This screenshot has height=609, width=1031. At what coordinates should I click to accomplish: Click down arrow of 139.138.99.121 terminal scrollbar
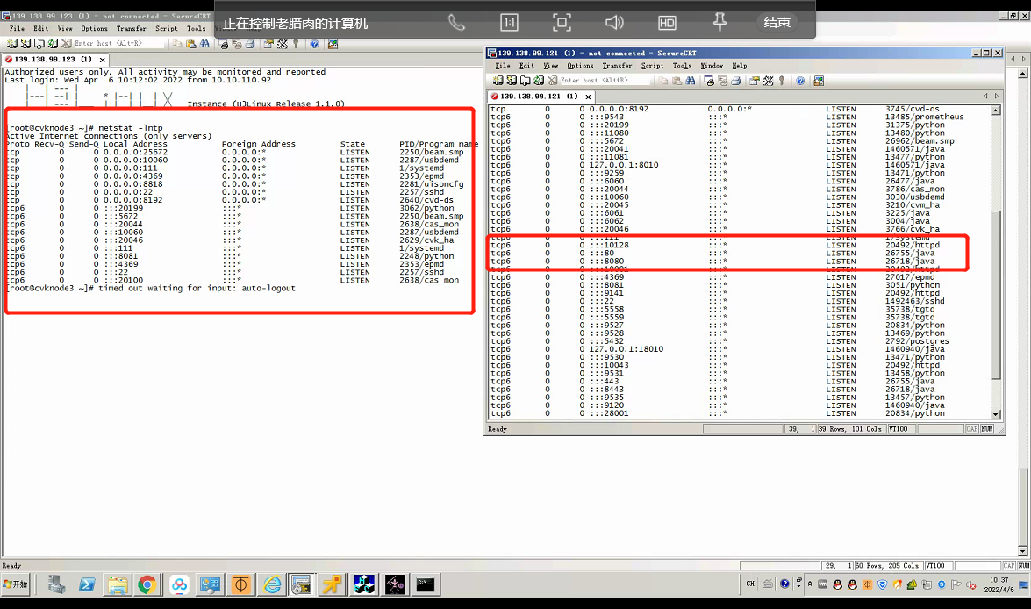pyautogui.click(x=995, y=414)
